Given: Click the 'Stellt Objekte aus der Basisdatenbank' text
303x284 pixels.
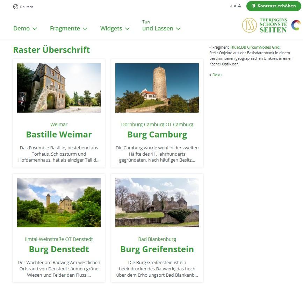Looking at the screenshot, I should pos(251,58).
